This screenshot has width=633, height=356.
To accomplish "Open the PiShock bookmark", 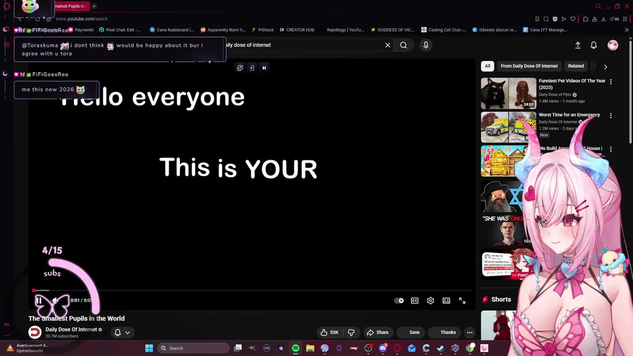I will point(262,30).
